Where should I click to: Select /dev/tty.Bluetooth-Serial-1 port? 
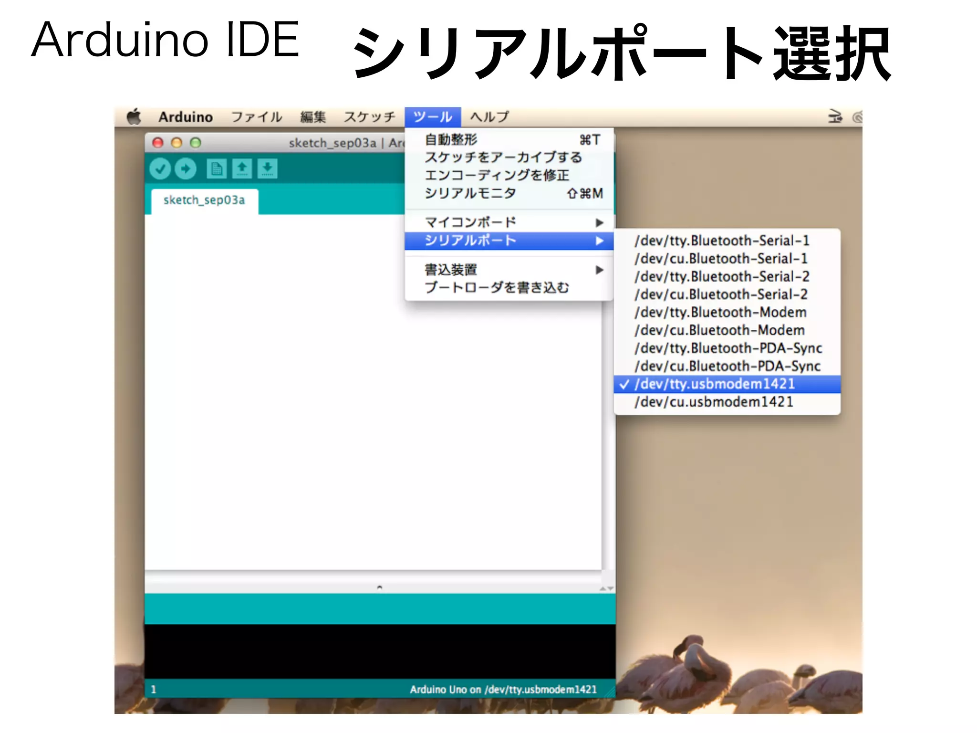(x=727, y=241)
